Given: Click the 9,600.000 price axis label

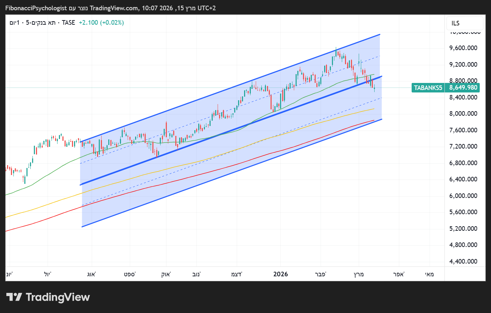Looking at the screenshot, I should pyautogui.click(x=463, y=48).
